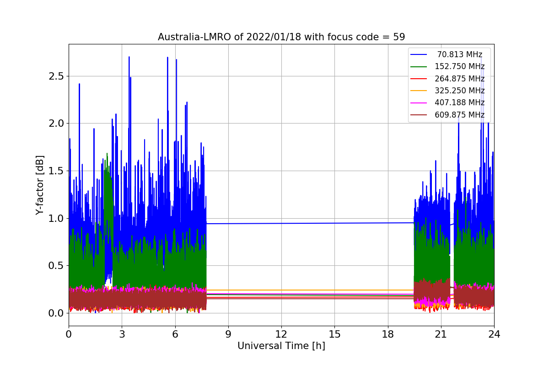
Task: Select the 70.813 MHz legend label
Action: (460, 54)
